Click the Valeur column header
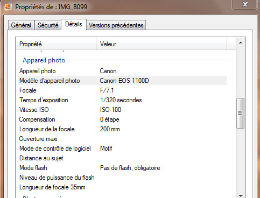This screenshot has width=260, height=198. coord(161,44)
